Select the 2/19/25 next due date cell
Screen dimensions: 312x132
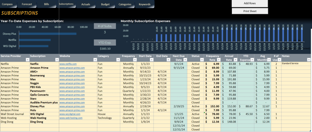[179, 106]
